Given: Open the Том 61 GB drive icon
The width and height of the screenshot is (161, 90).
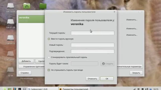Looking at the screenshot, I should pyautogui.click(x=11, y=22).
